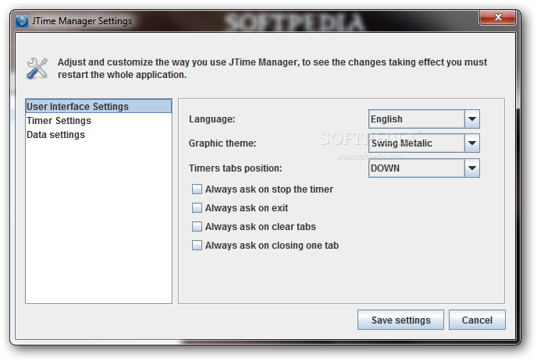Screen dimensions: 537x361
Task: Open the Timers tabs position dropdown showing DOWN
Action: point(424,168)
